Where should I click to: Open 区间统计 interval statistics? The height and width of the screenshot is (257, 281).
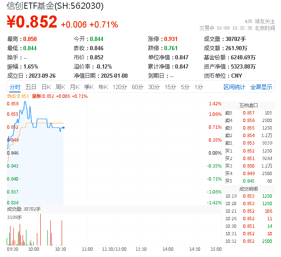(x=234, y=87)
